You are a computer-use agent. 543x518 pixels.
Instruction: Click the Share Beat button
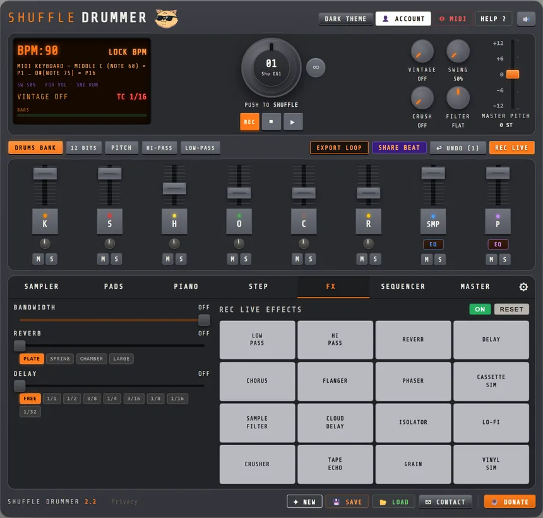click(399, 148)
